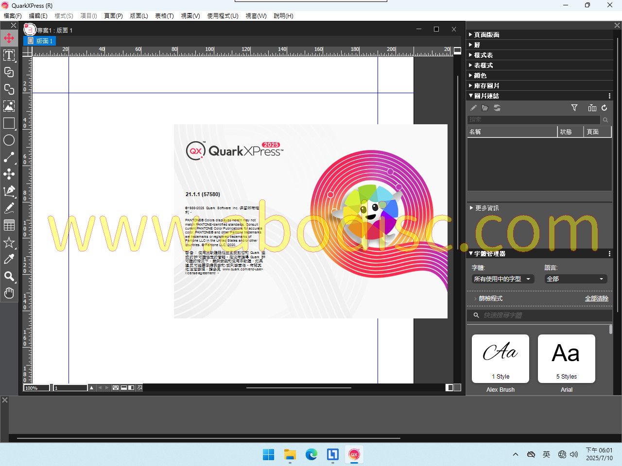622x466 pixels.
Task: Toggle split window horizontally button
Action: 124,388
